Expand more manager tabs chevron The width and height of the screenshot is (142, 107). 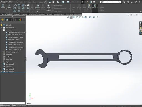(x=24, y=19)
